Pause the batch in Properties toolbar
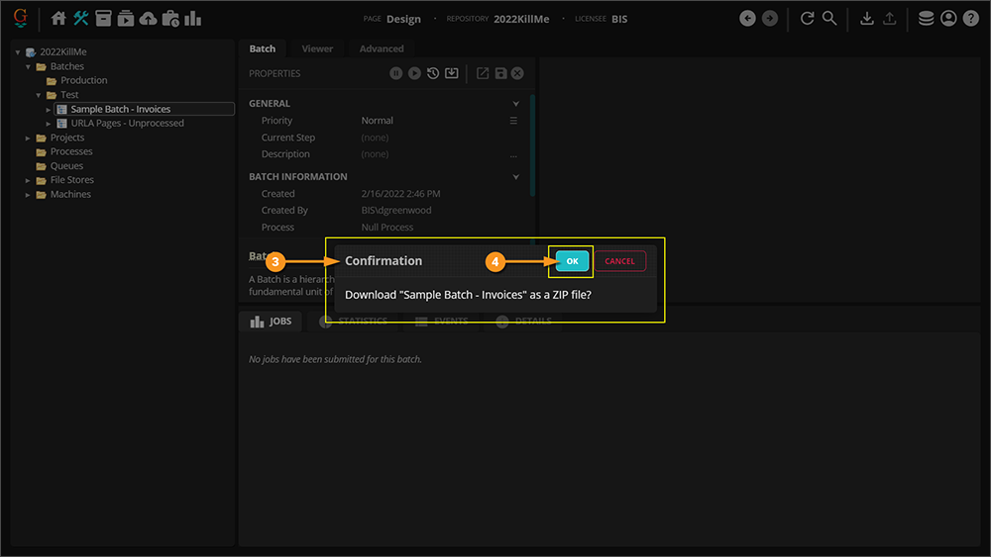 395,73
